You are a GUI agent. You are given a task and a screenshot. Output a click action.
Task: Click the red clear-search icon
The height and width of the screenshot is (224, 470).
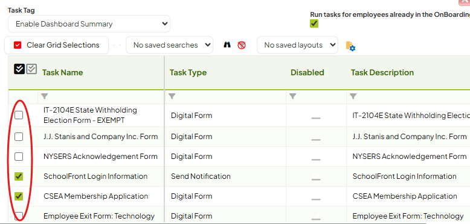pyautogui.click(x=242, y=45)
